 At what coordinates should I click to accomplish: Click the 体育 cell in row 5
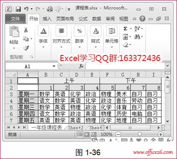point(123,107)
